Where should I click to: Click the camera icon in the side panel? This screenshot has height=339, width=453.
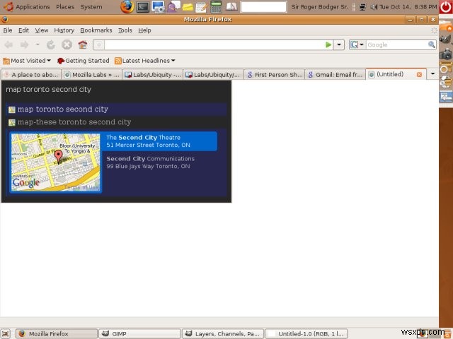point(446,54)
